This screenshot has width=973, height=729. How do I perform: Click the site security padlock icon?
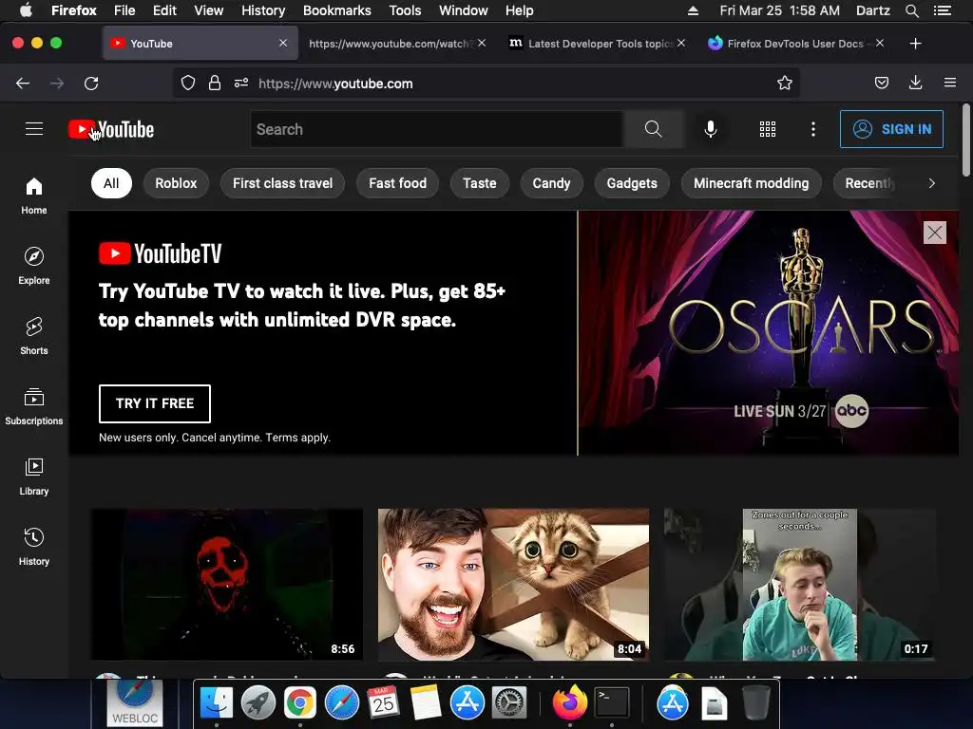tap(215, 84)
